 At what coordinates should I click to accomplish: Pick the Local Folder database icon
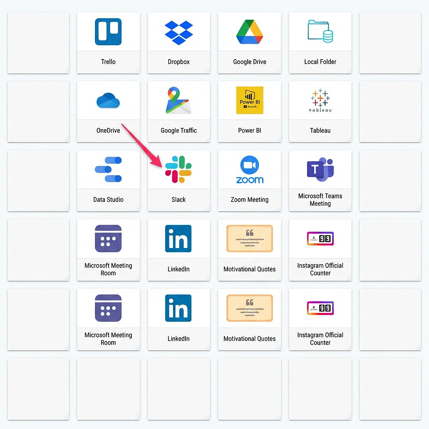point(320,31)
